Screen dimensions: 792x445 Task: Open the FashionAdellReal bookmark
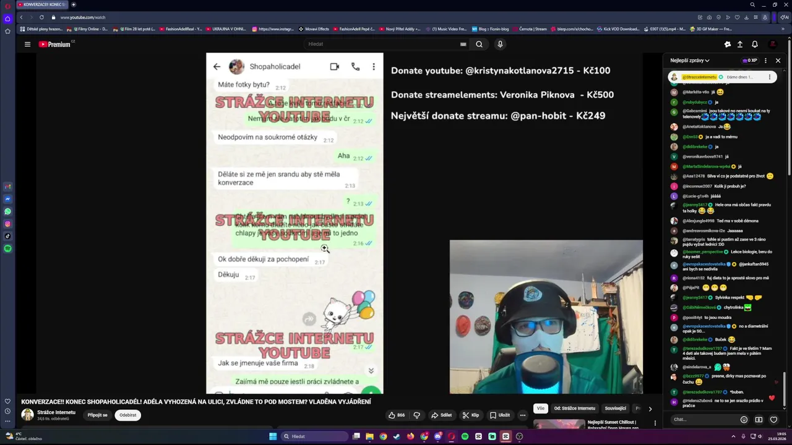point(181,29)
